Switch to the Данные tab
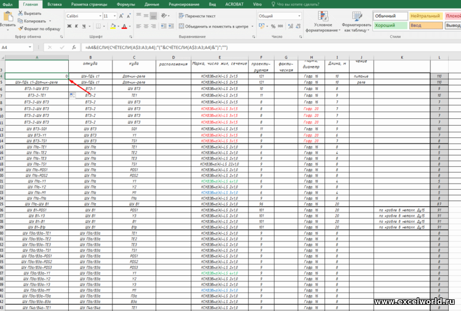 152,4
